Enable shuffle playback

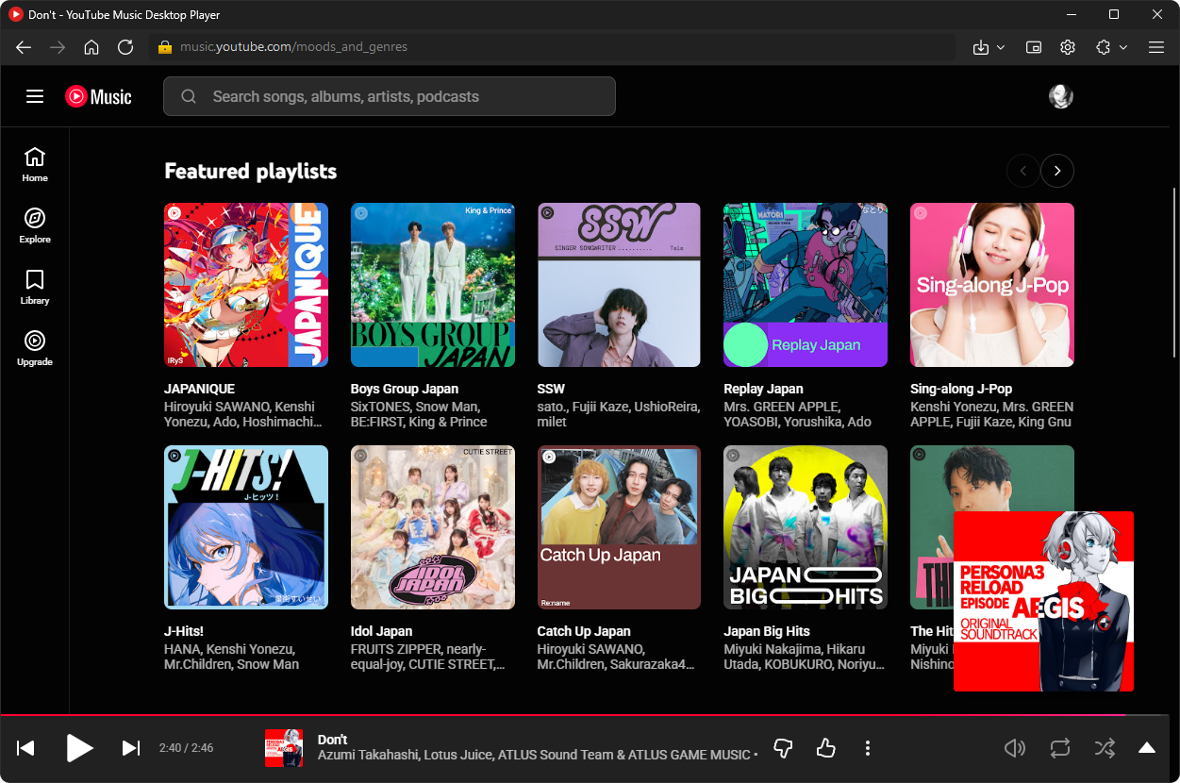pyautogui.click(x=1105, y=748)
